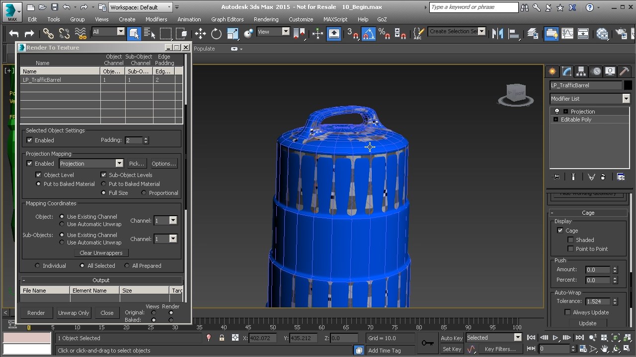The height and width of the screenshot is (357, 636).
Task: Open the Workspace selector dropdown
Action: click(169, 7)
